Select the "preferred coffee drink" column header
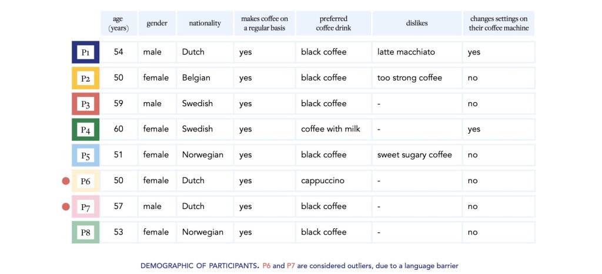The height and width of the screenshot is (274, 602). pos(333,23)
